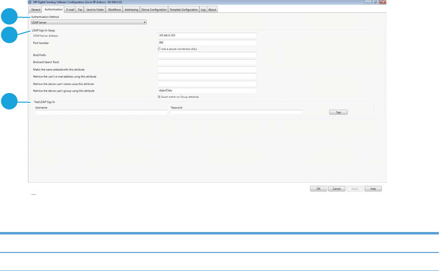
Task: Switch to the E-mail tab
Action: 70,10
